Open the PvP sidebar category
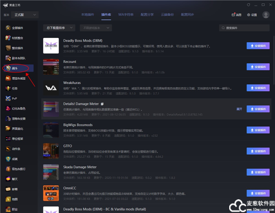 [x=11, y=98]
